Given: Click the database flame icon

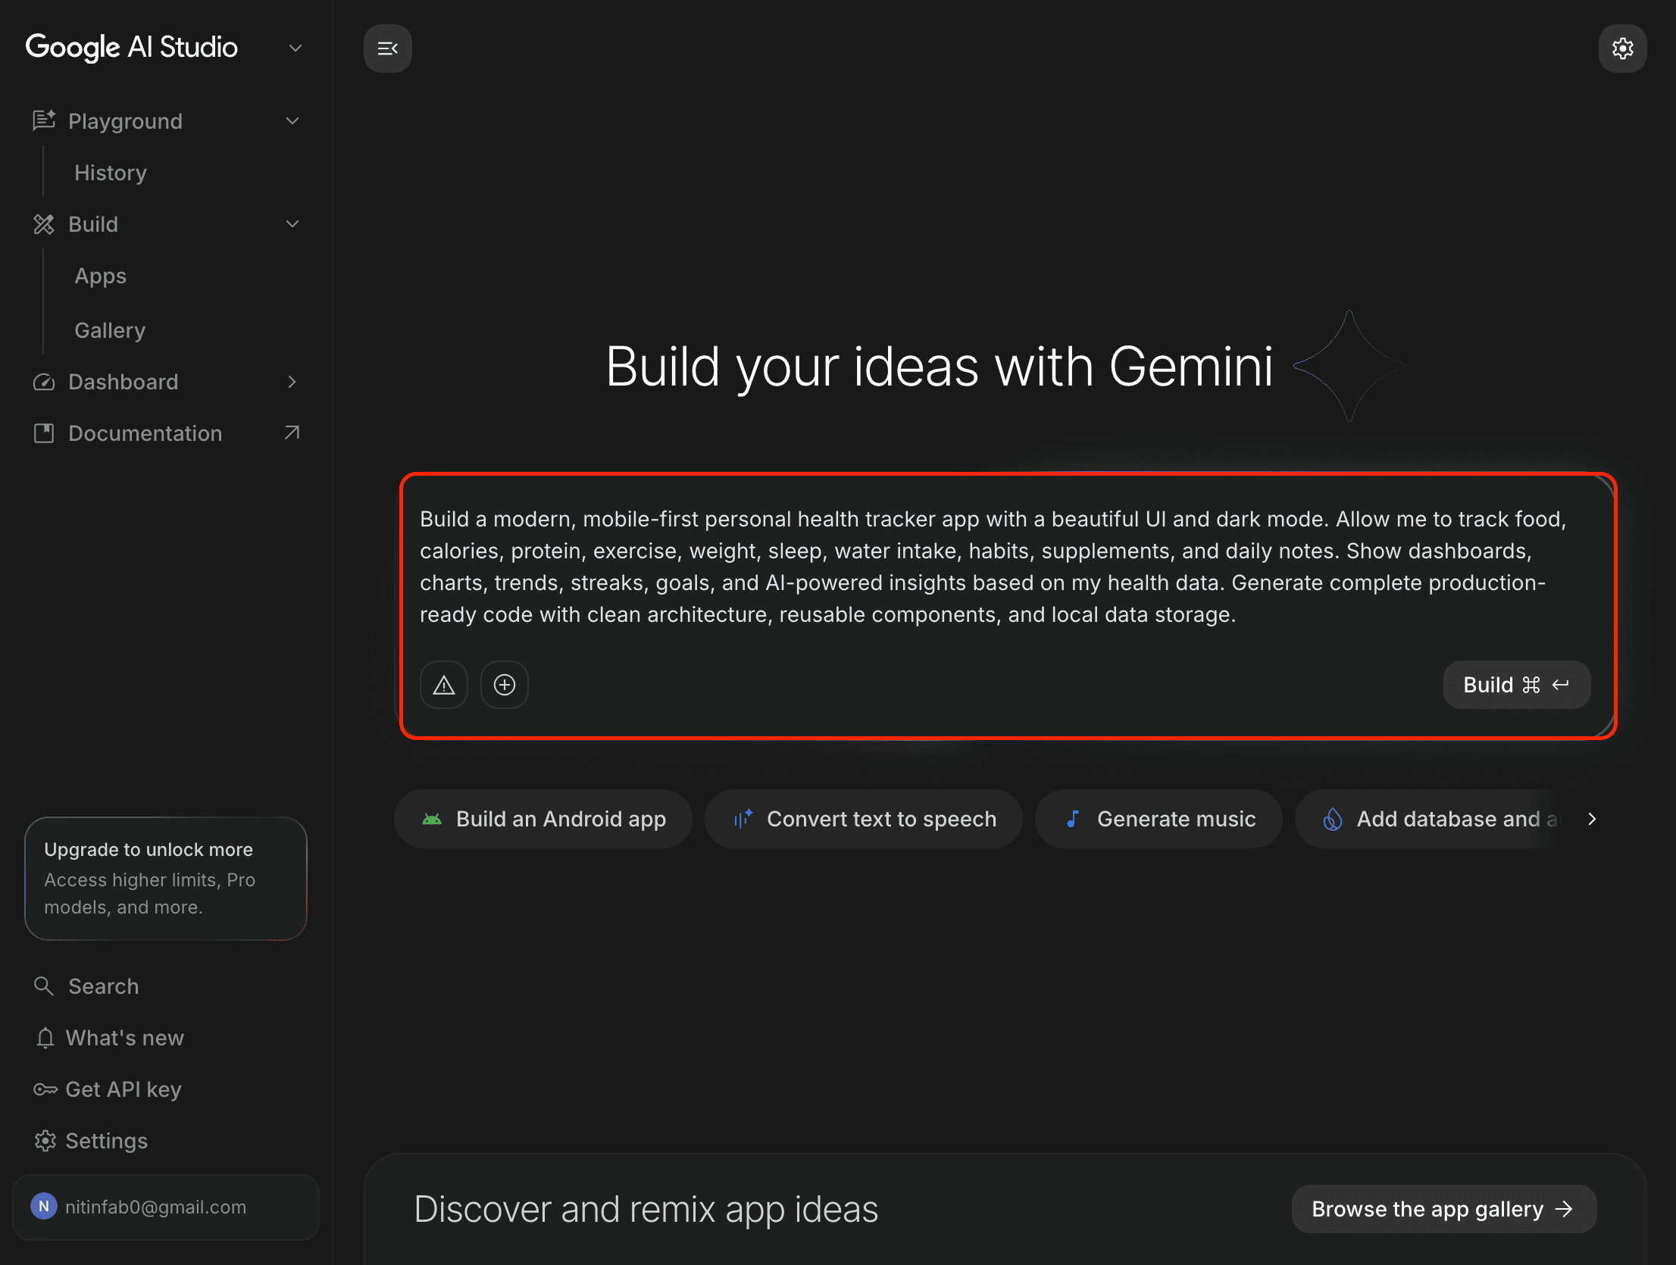Looking at the screenshot, I should click(1332, 819).
